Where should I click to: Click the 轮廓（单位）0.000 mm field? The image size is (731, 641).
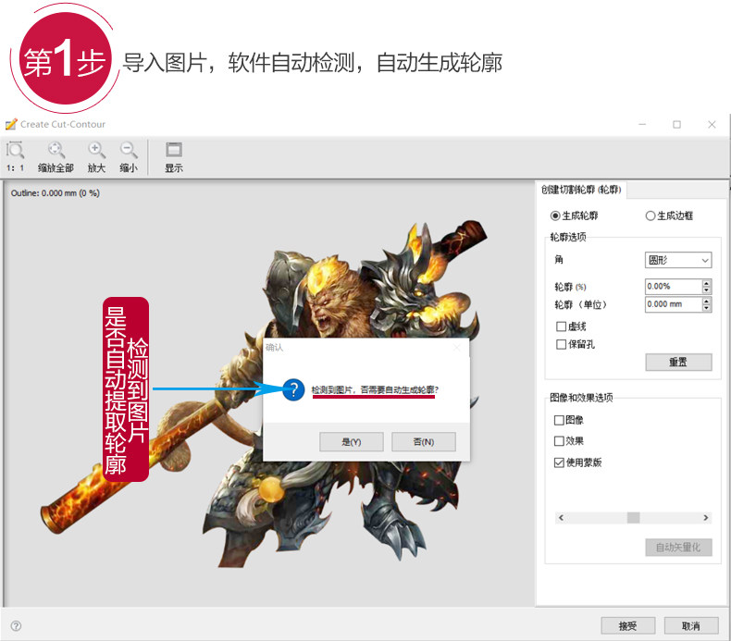[674, 304]
